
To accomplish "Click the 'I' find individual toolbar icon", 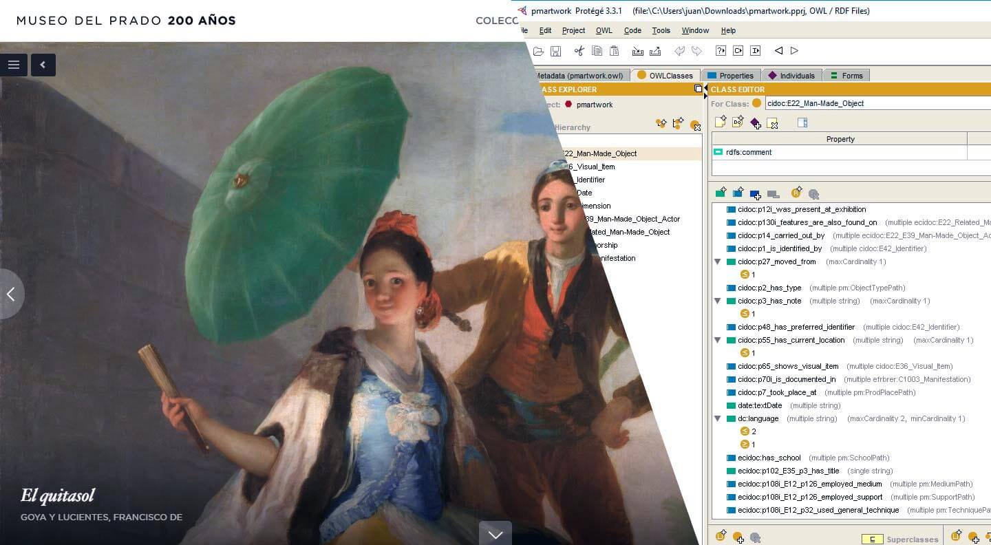I will (755, 51).
